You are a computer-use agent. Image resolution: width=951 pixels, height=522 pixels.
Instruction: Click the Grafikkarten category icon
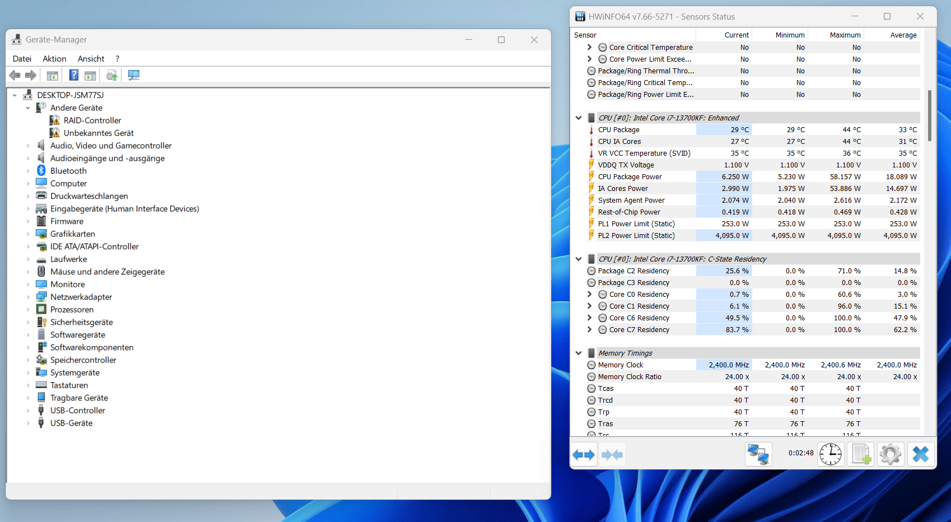41,234
